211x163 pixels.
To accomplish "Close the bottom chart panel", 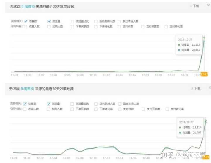I will tap(210, 87).
